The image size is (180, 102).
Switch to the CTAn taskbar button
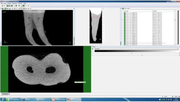[x=74, y=99]
